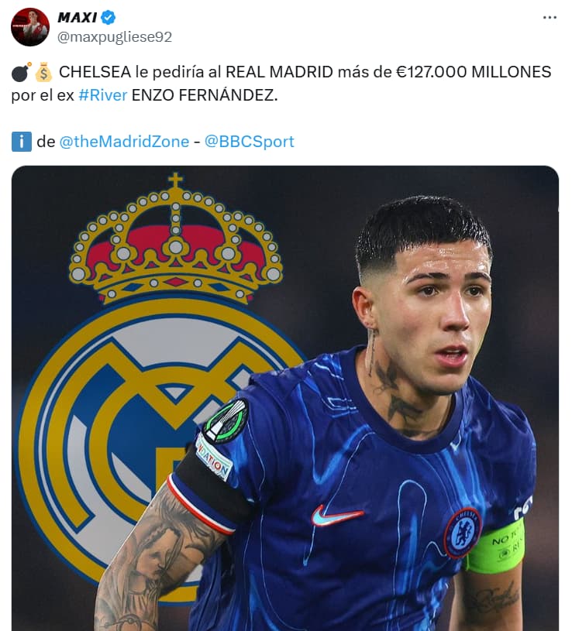
Task: Click the Conference League sleeve patch
Action: [226, 420]
